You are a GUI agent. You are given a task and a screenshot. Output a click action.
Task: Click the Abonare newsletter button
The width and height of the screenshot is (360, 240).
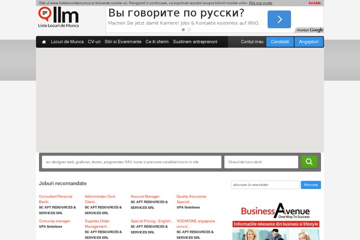(311, 185)
